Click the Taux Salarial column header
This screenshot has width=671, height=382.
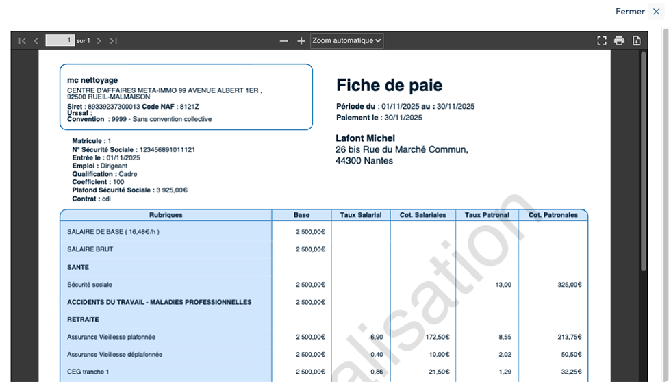click(361, 215)
